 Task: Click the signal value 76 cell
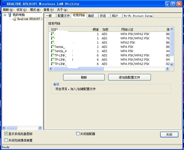pyautogui.click(x=168, y=38)
